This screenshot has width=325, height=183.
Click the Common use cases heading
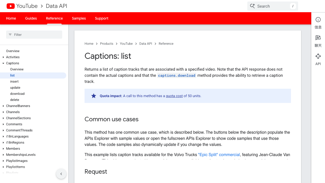click(x=111, y=119)
